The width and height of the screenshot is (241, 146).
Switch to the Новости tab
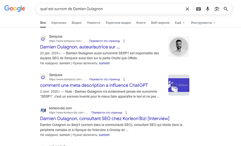coord(94,23)
